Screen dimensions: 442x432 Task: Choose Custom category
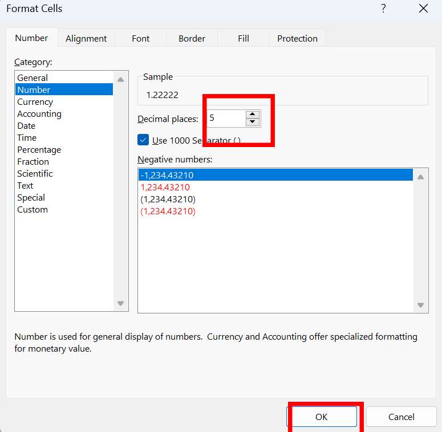(x=64, y=210)
